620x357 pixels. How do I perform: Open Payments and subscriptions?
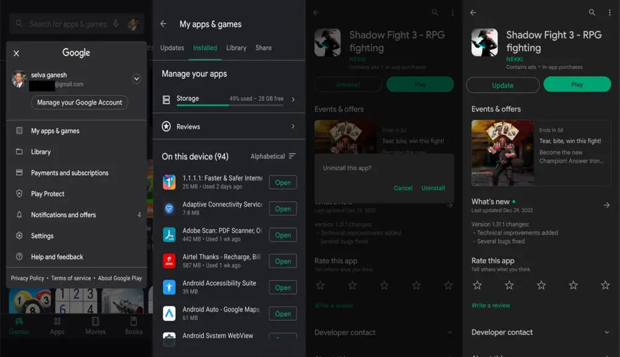[x=77, y=173]
